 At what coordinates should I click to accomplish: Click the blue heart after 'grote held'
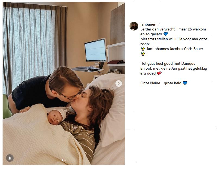(x=185, y=83)
